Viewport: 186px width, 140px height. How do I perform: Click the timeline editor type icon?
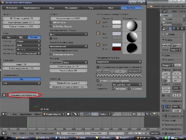pos(4,133)
